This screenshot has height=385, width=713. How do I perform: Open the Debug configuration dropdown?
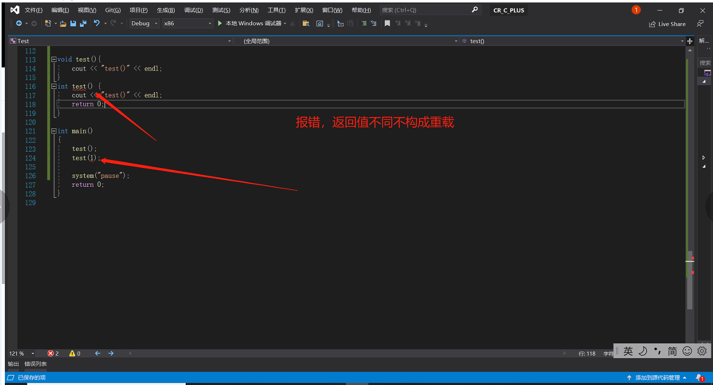coord(144,23)
